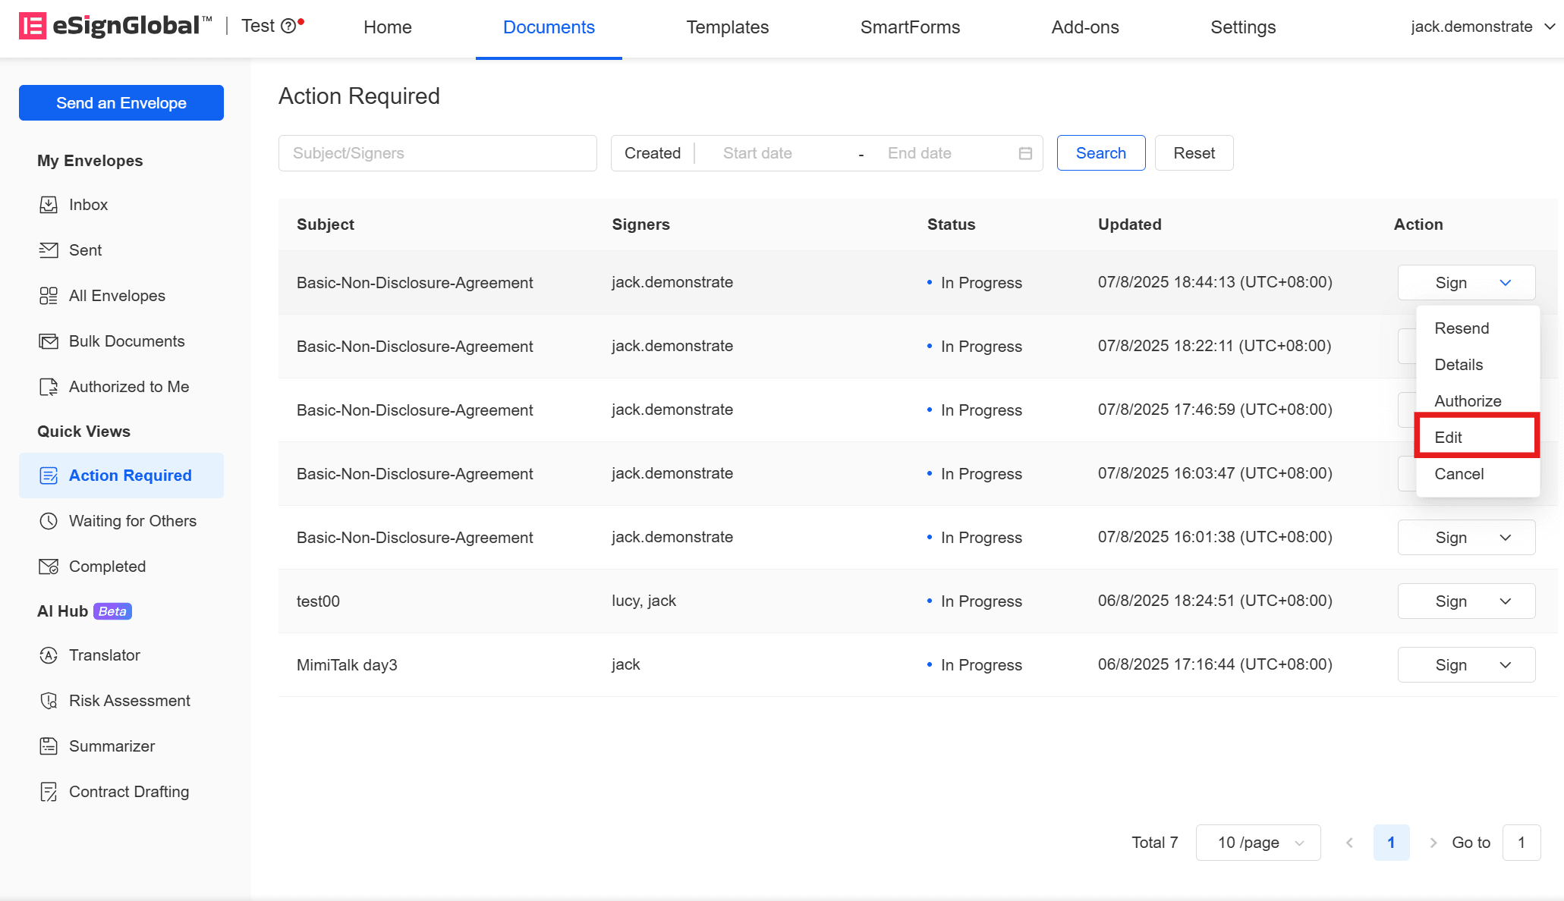Open All Envelopes grid icon
1564x901 pixels.
(49, 296)
